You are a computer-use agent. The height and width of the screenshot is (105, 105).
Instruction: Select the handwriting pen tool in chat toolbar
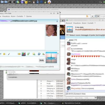(x=9, y=54)
